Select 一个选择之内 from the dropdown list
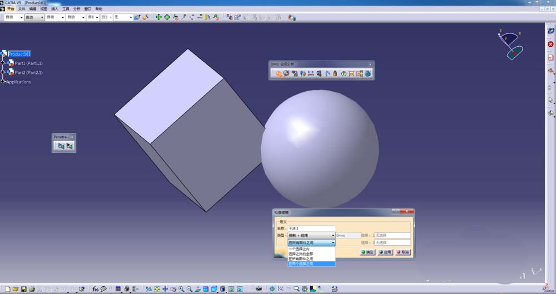This screenshot has height=294, width=556. point(311,249)
